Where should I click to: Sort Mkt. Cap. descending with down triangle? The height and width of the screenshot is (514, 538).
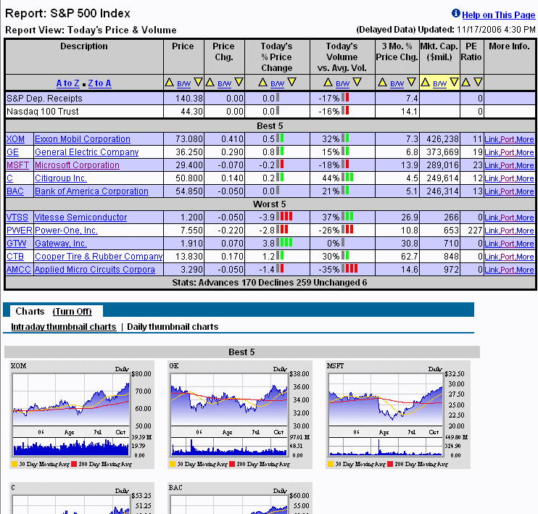tap(454, 83)
